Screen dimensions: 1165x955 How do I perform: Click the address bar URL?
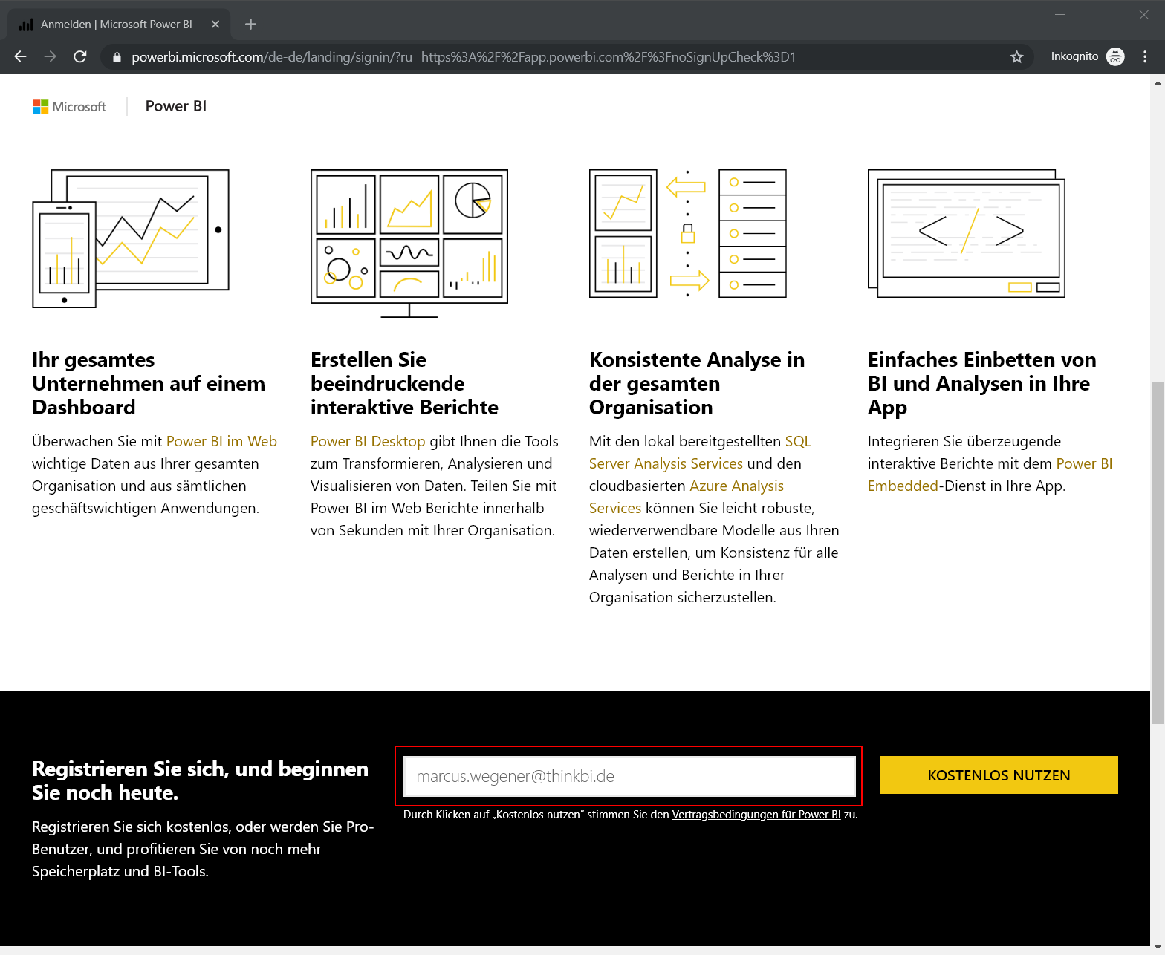click(464, 57)
